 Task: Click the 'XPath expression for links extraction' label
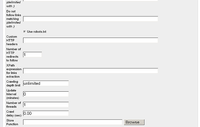(x=14, y=71)
